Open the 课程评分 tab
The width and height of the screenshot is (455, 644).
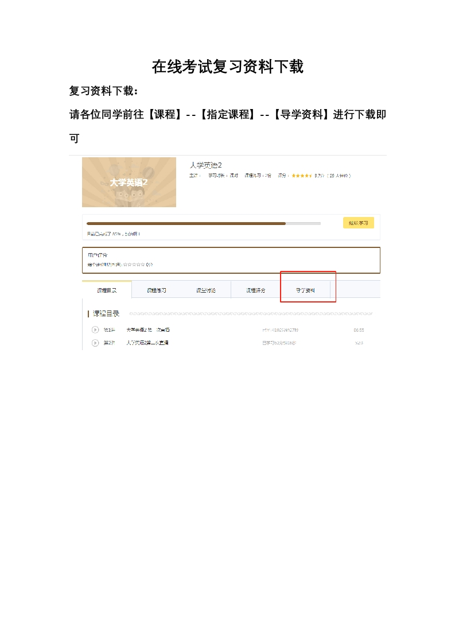click(x=256, y=290)
